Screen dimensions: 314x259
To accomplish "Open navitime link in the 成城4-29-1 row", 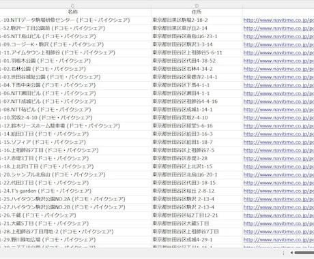I will pyautogui.click(x=279, y=240).
